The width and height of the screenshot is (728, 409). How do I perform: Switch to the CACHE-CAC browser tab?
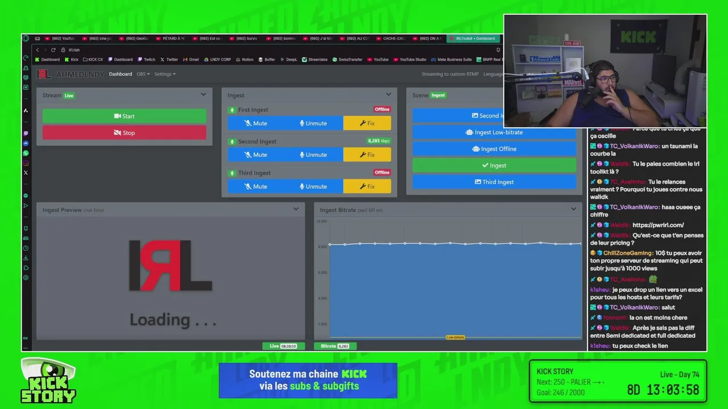(390, 39)
